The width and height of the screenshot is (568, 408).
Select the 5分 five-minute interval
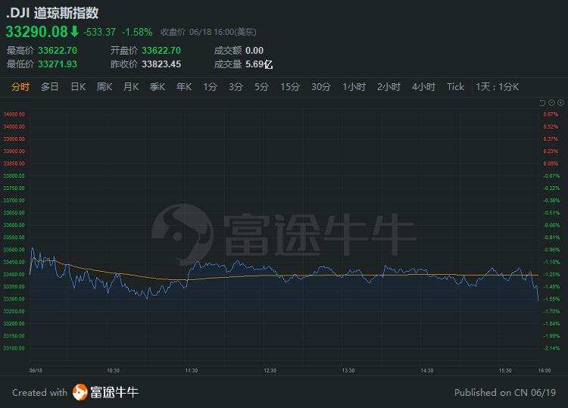[x=261, y=87]
